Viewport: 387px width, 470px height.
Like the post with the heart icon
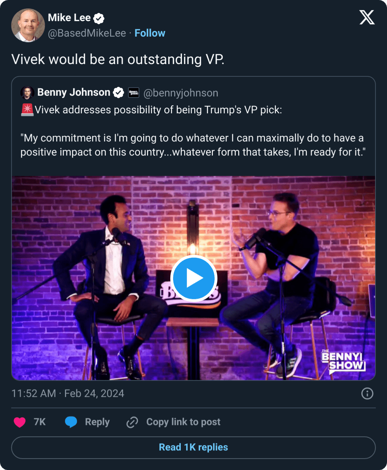pos(20,422)
